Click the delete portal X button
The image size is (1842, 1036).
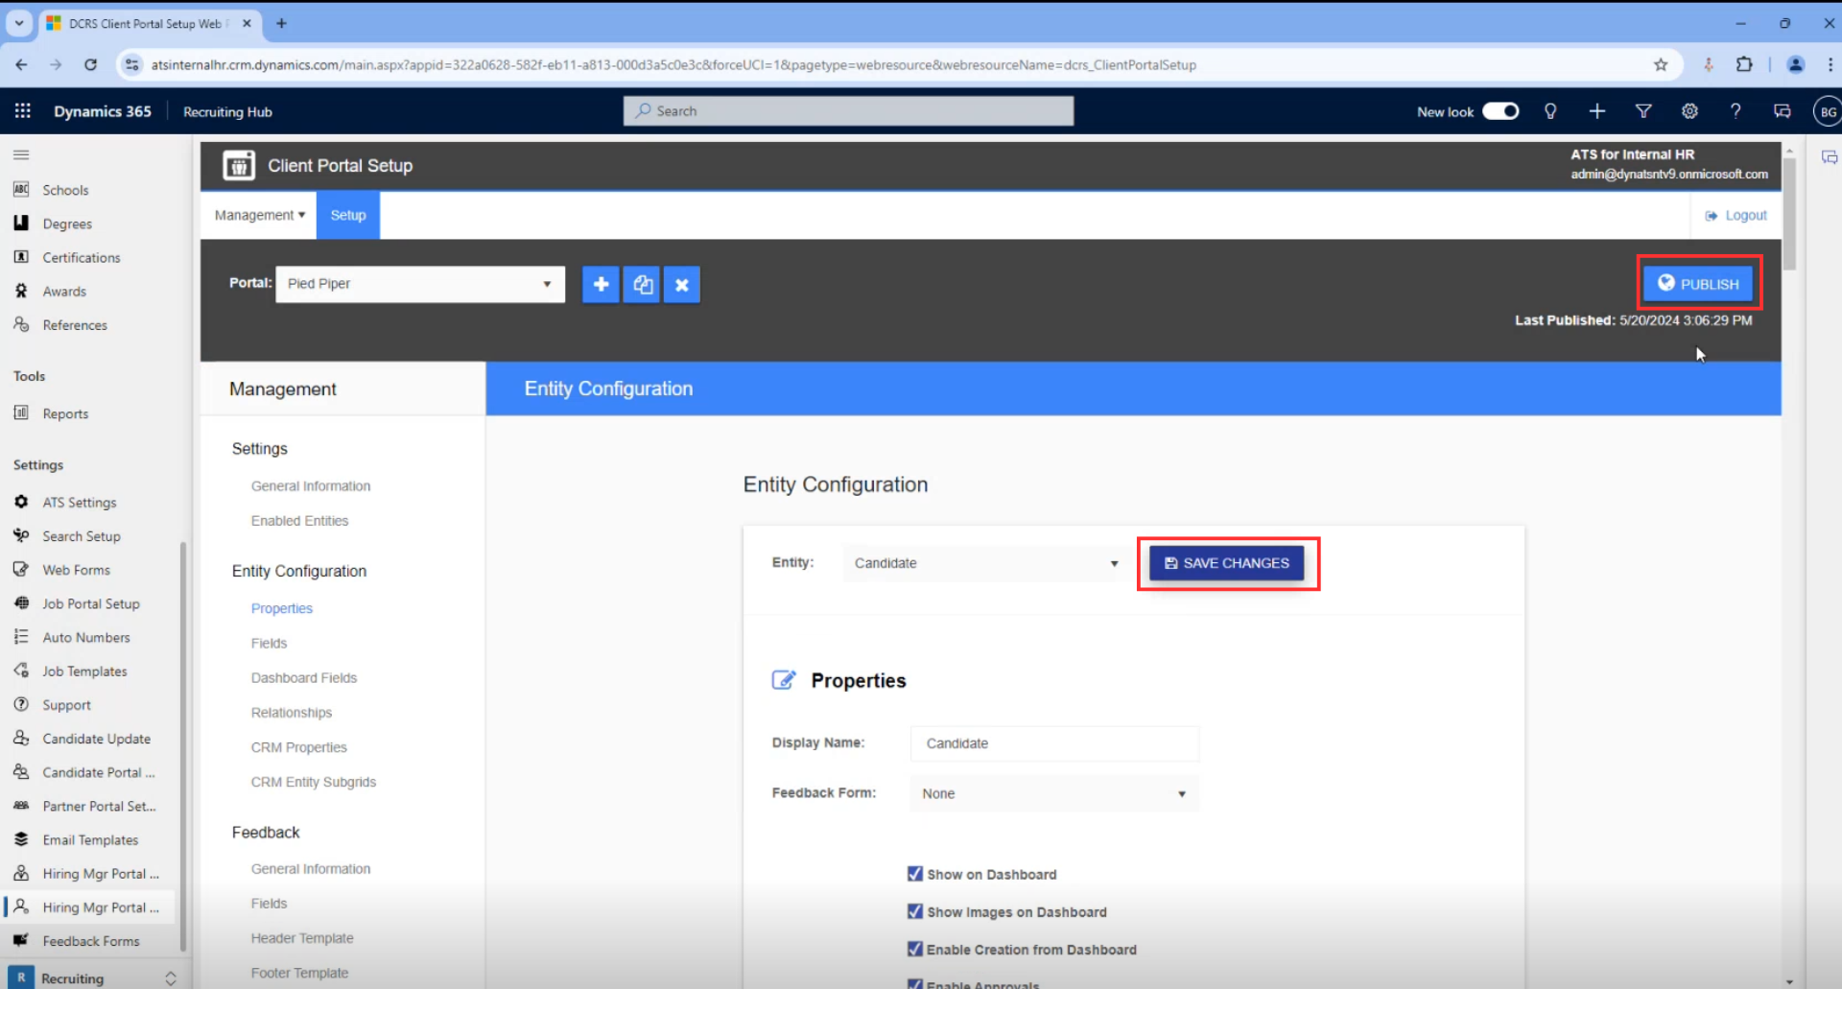[682, 284]
